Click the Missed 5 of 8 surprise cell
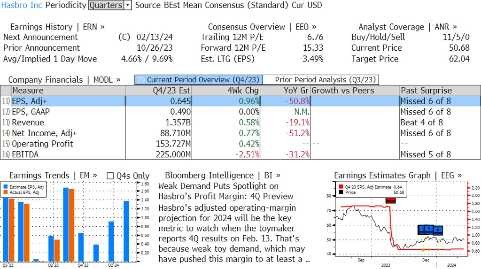481x269 pixels. 426,154
